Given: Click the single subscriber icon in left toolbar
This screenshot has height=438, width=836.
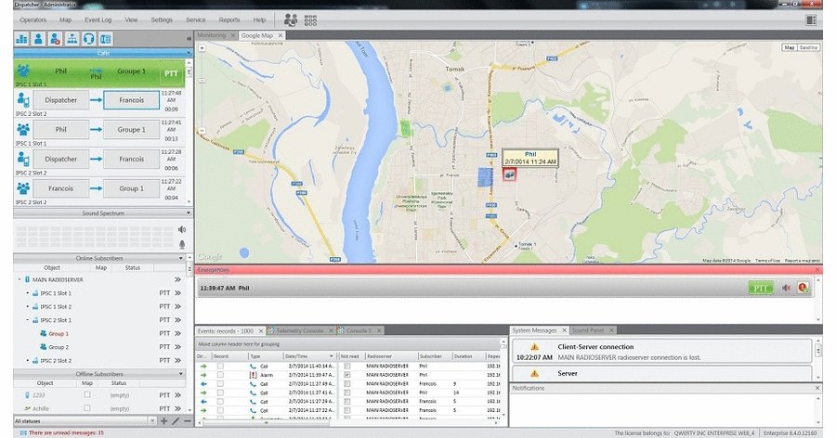Looking at the screenshot, I should coord(38,39).
